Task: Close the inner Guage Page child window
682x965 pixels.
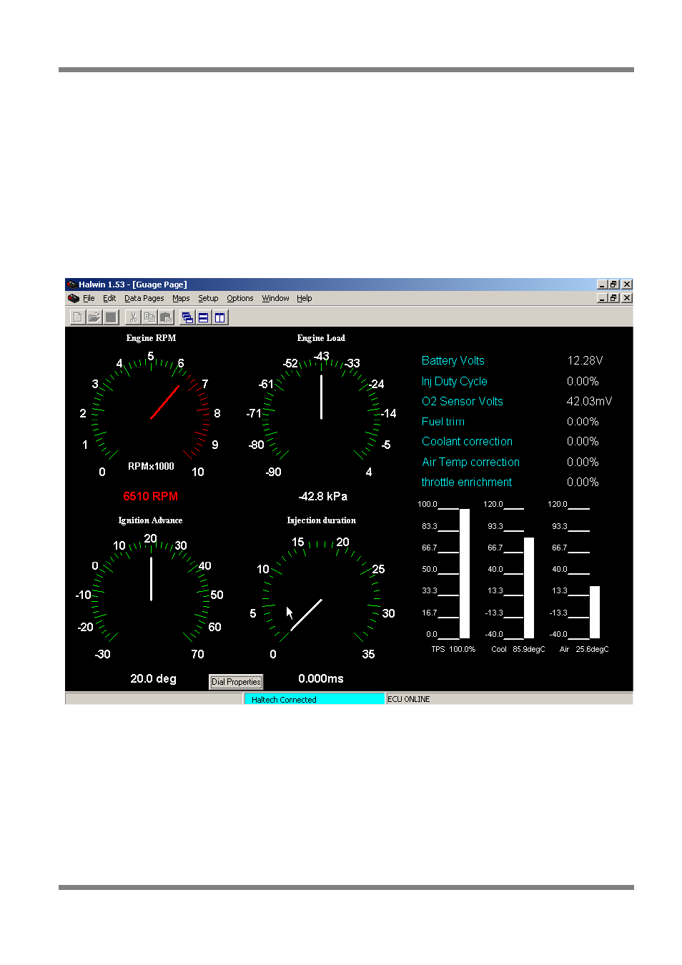Action: point(627,298)
